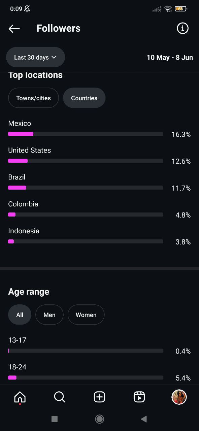The height and width of the screenshot is (431, 199).
Task: Select the Countries filter chip
Action: [84, 98]
